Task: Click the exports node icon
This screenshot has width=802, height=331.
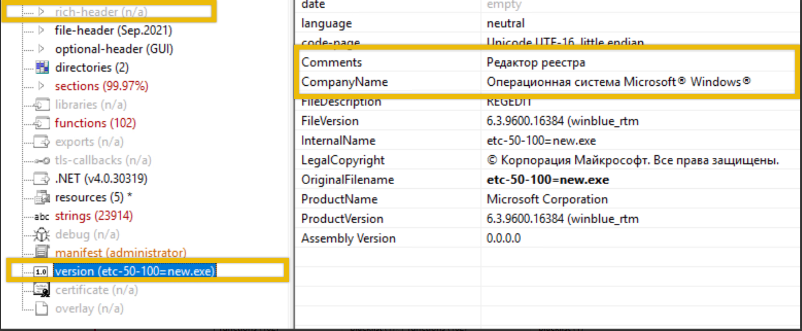Action: [42, 142]
